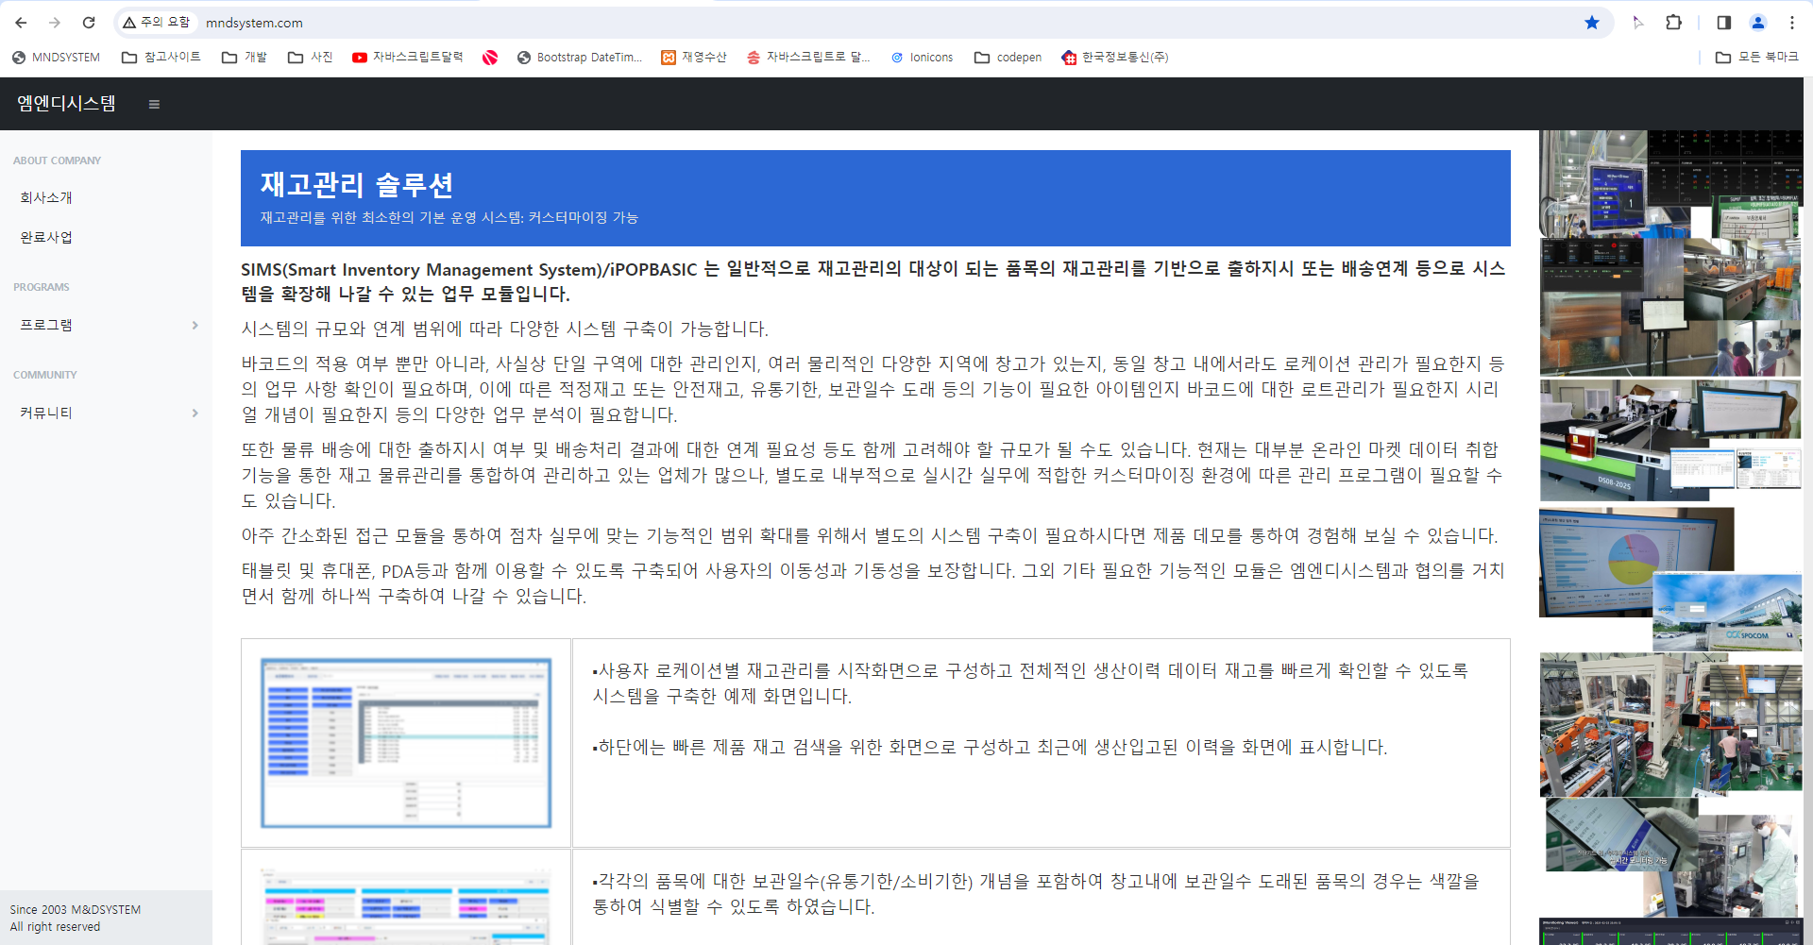Click the worker in cleanroom suit photo
The width and height of the screenshot is (1813, 945).
tap(1747, 866)
